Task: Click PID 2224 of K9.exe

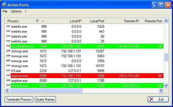Action: click(43, 71)
